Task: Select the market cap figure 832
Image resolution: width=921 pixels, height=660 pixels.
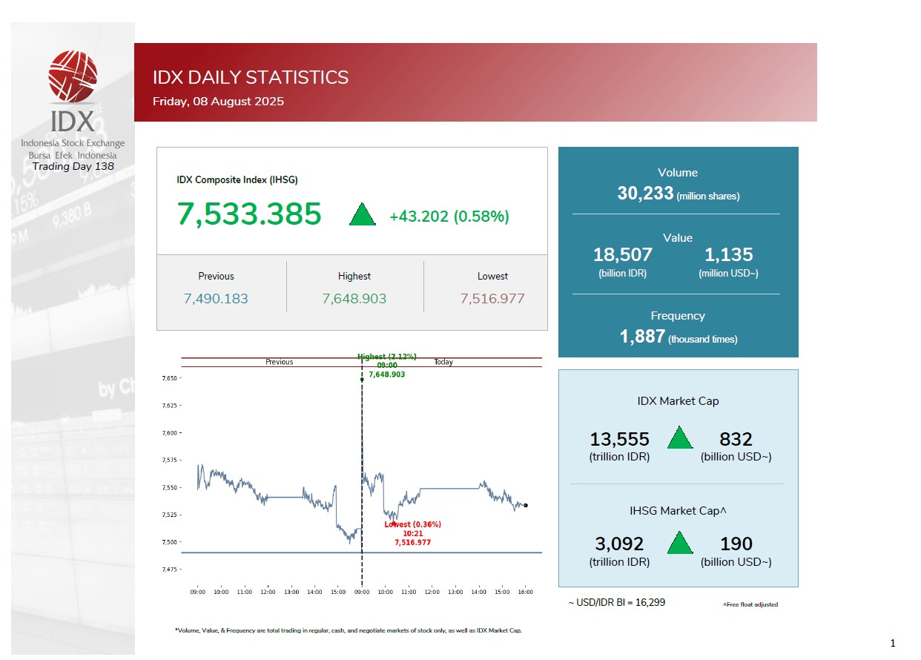Action: (736, 439)
